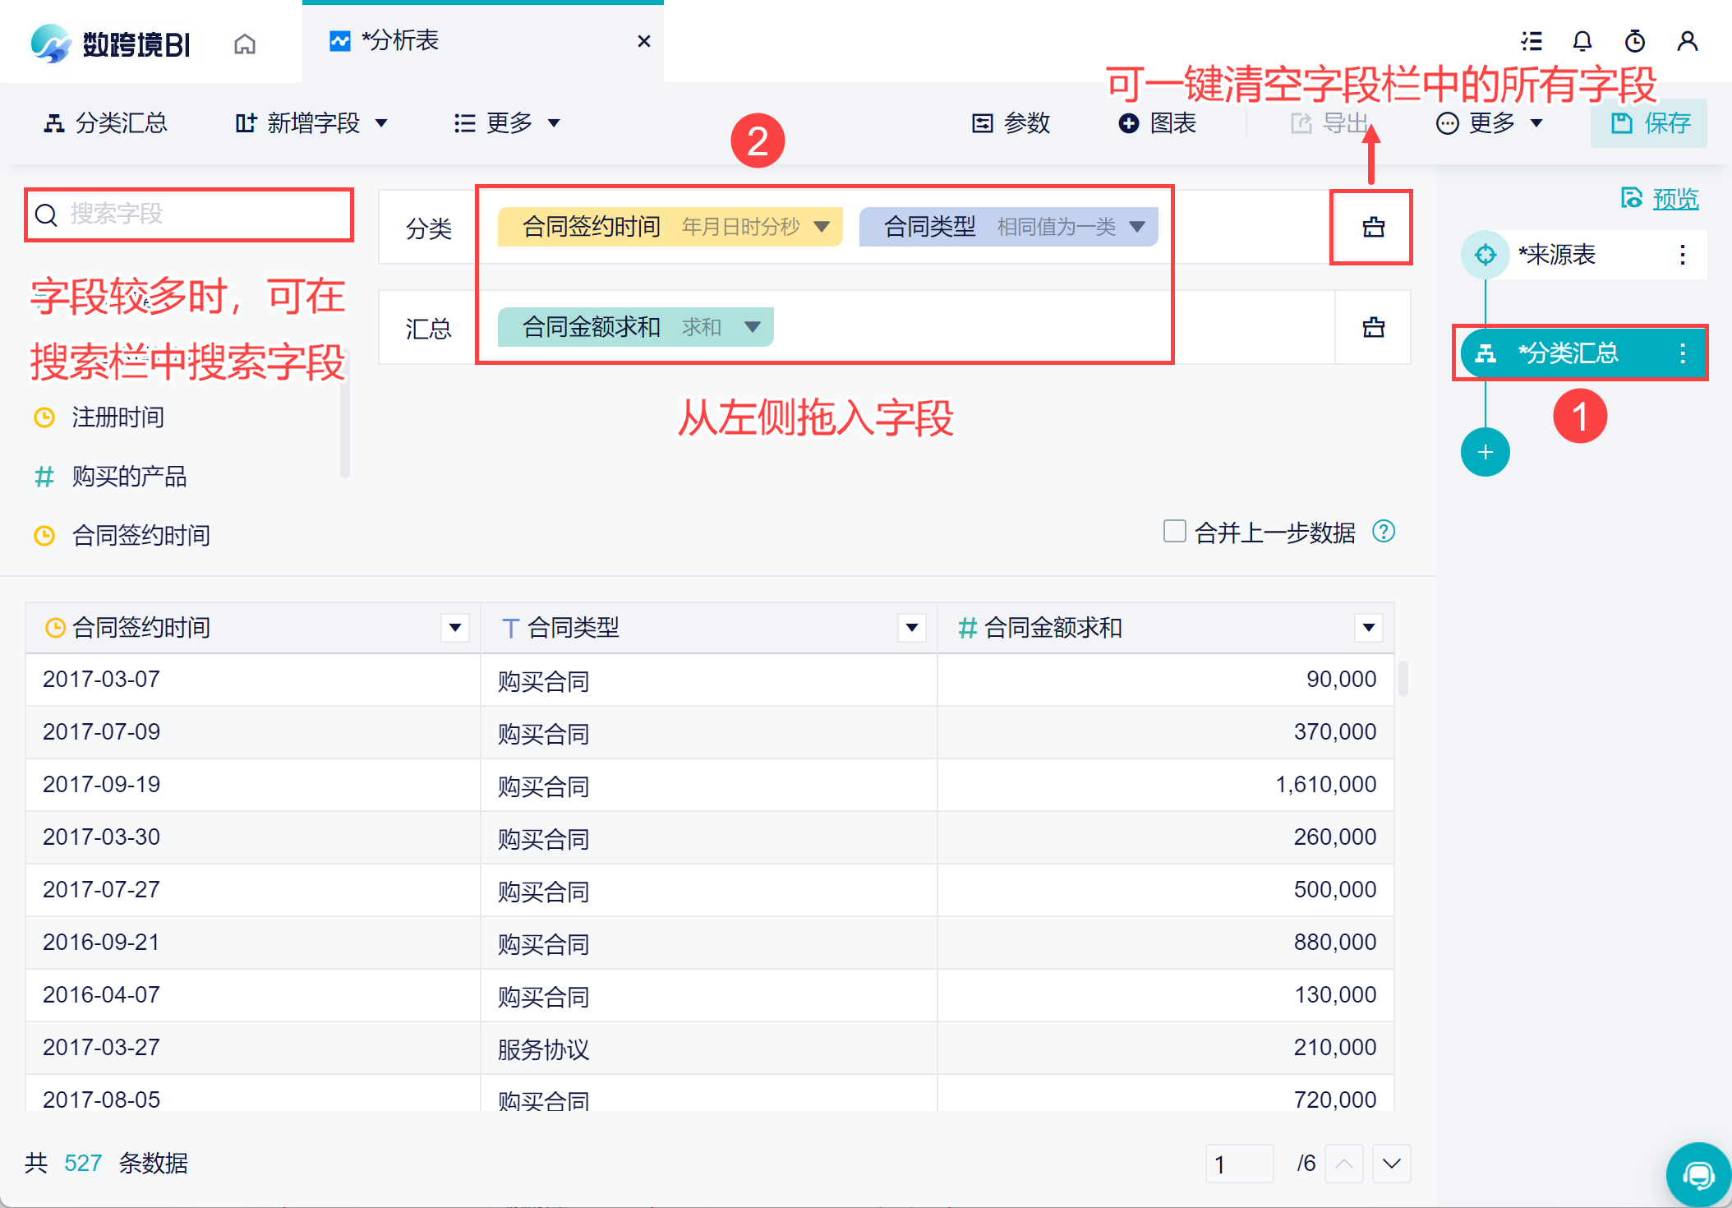
Task: Open the user profile icon
Action: [1687, 41]
